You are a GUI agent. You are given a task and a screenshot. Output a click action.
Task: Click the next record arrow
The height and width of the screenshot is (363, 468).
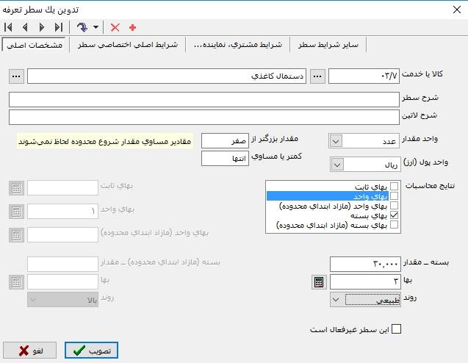(x=41, y=27)
